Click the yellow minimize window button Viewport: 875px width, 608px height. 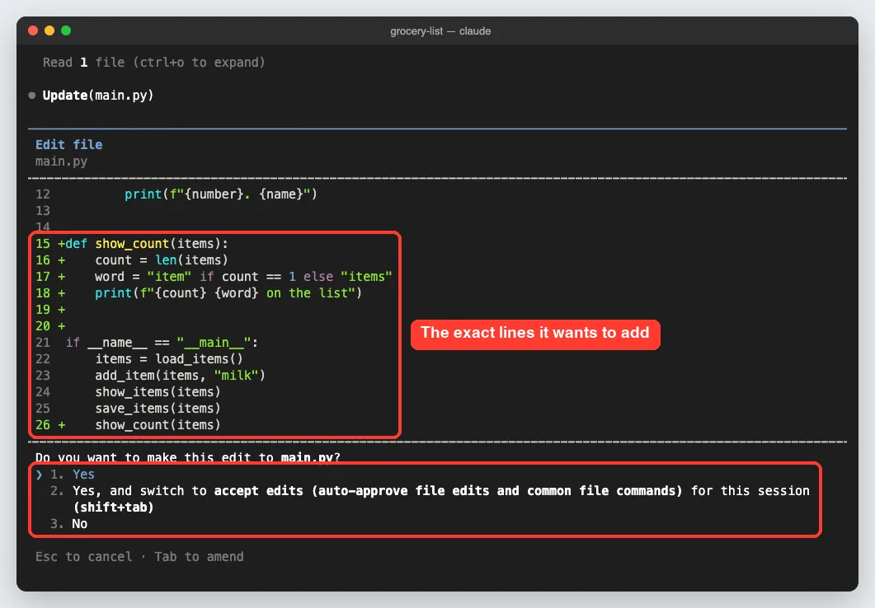click(x=49, y=30)
